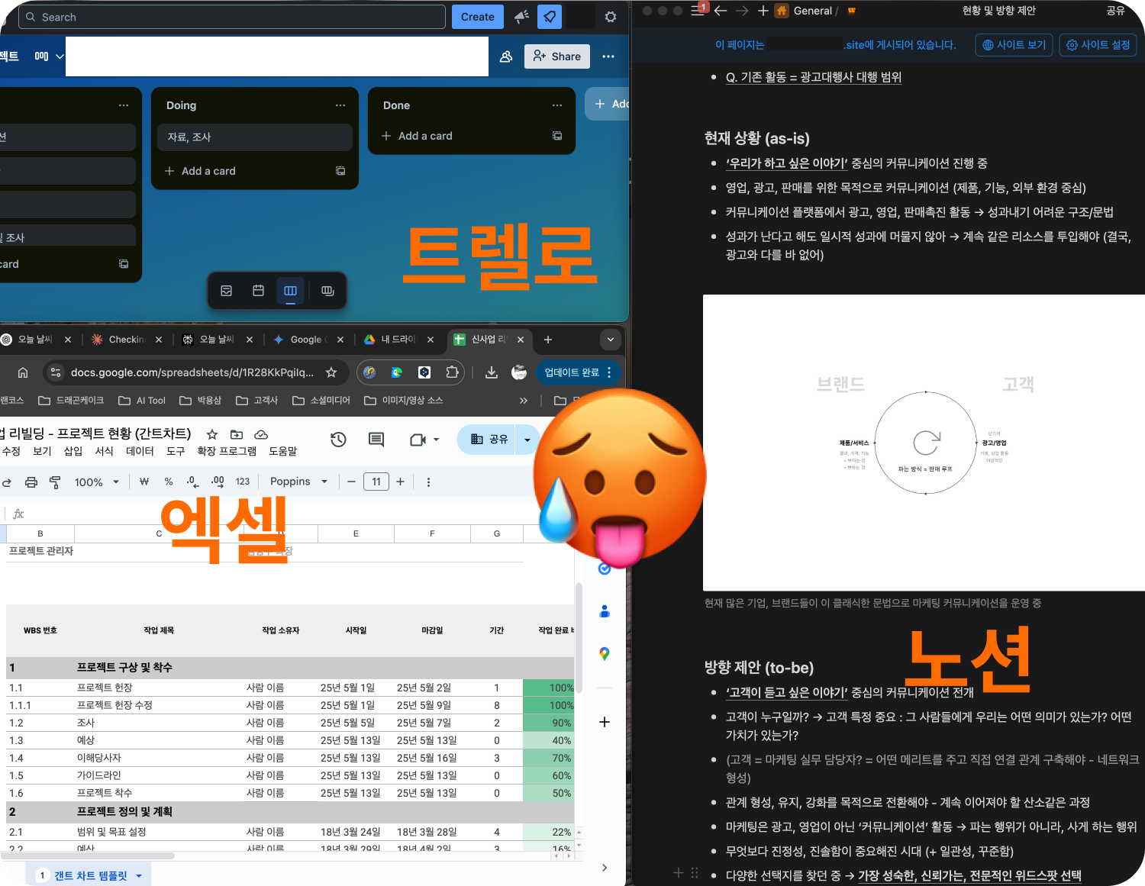Apply percent format in Sheets
The image size is (1145, 886).
click(169, 482)
